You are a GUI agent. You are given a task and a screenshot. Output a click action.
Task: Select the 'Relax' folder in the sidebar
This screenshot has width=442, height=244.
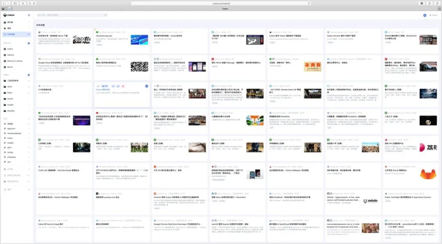coord(9,93)
